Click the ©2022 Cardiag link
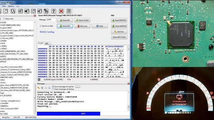 pyautogui.click(x=47, y=32)
